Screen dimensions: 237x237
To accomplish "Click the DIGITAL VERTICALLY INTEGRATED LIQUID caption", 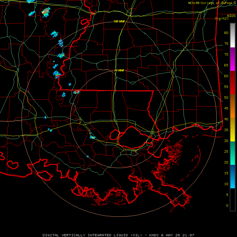I will click(x=92, y=235).
